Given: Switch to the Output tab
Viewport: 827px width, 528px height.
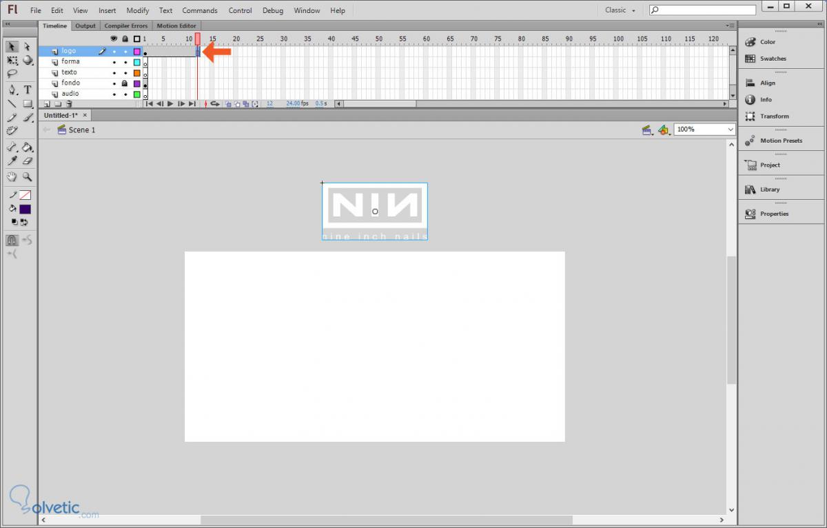Looking at the screenshot, I should coord(85,26).
